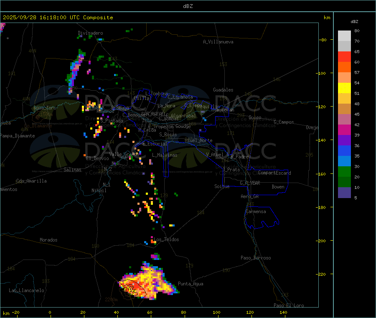Image resolution: width=376 pixels, height=318 pixels.
Task: Click the Agua_Toro label
Action: [45, 108]
